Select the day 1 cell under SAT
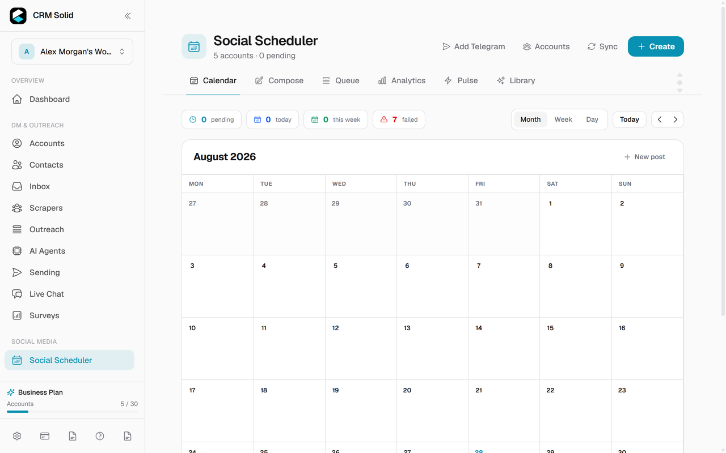The height and width of the screenshot is (453, 726). click(x=576, y=224)
